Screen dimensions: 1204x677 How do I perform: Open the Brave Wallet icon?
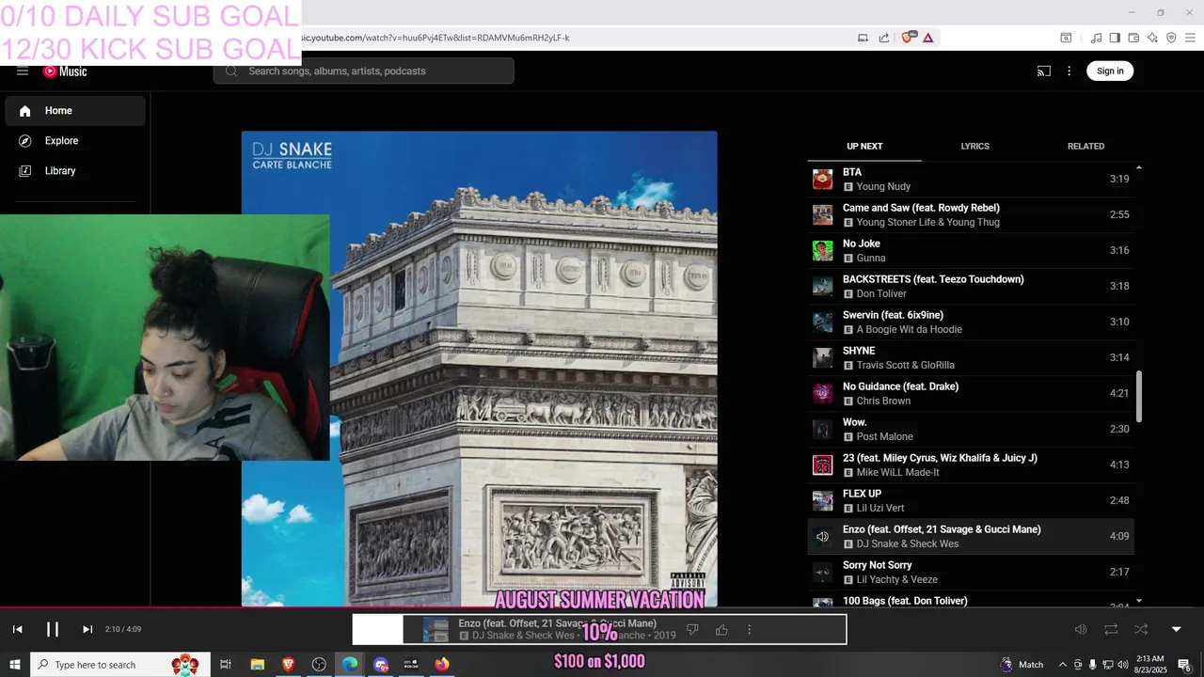pyautogui.click(x=1133, y=38)
